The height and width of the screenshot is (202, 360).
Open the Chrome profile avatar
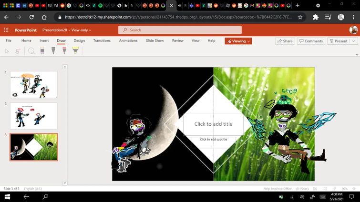341,17
